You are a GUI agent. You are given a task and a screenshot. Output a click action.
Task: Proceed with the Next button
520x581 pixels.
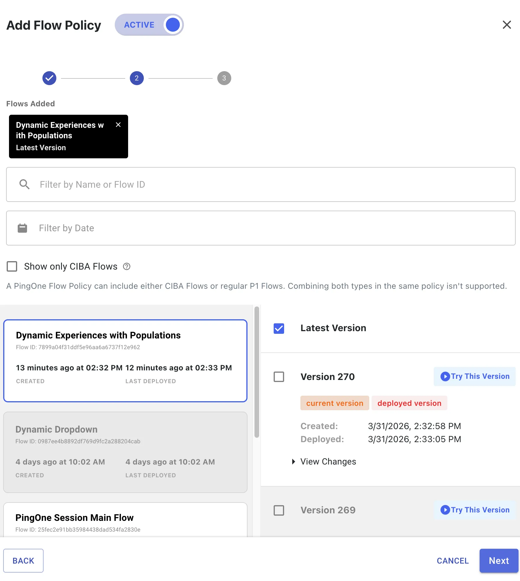point(499,561)
